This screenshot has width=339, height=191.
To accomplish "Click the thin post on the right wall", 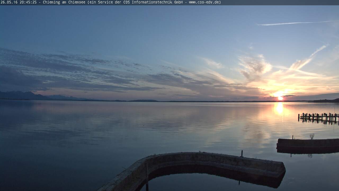I will point(293,137).
